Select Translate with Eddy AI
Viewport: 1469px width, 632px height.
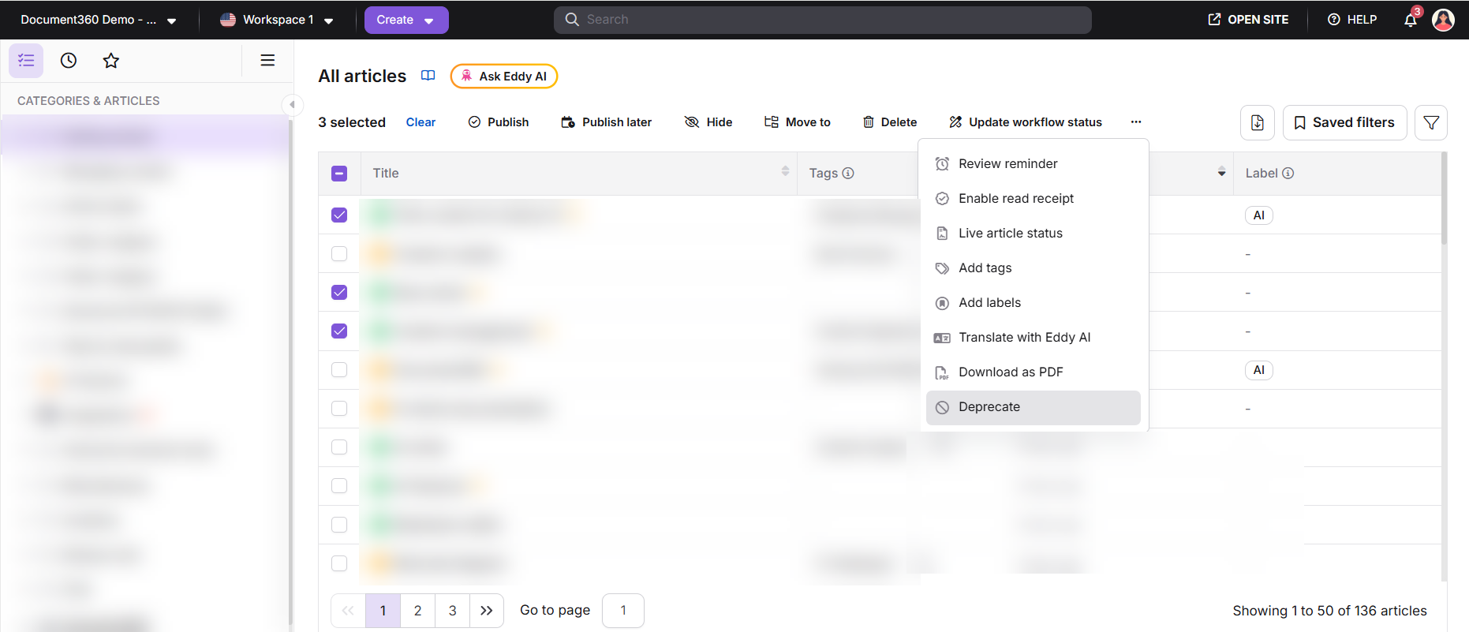pos(1034,338)
